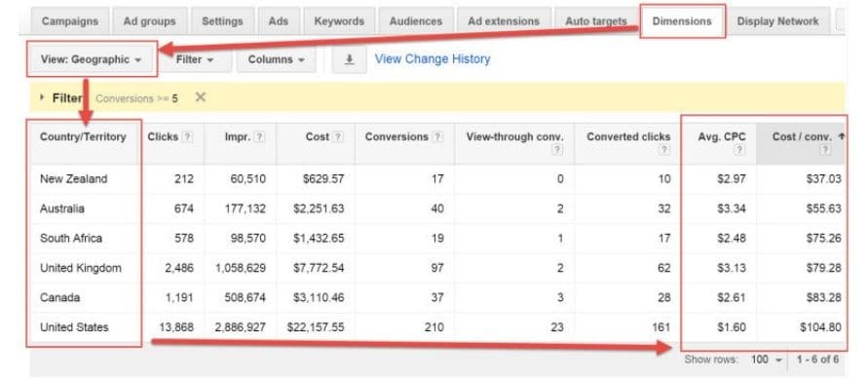Open the Ad extensions tab

(504, 21)
